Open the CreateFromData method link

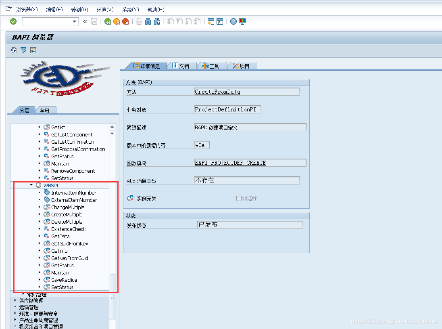217,92
